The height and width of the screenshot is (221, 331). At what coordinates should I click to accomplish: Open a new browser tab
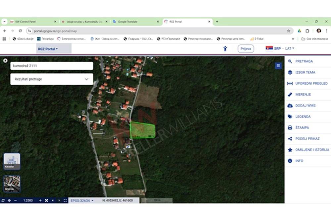tap(217, 22)
